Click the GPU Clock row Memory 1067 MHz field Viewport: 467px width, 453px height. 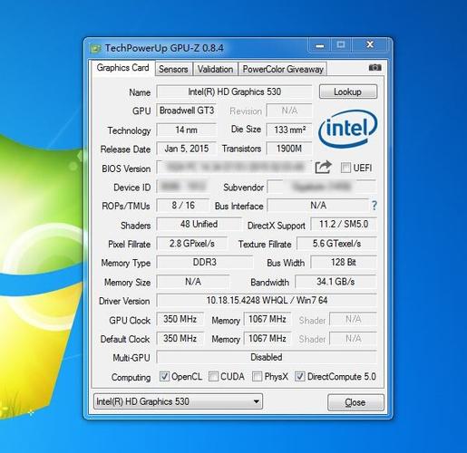pos(268,319)
